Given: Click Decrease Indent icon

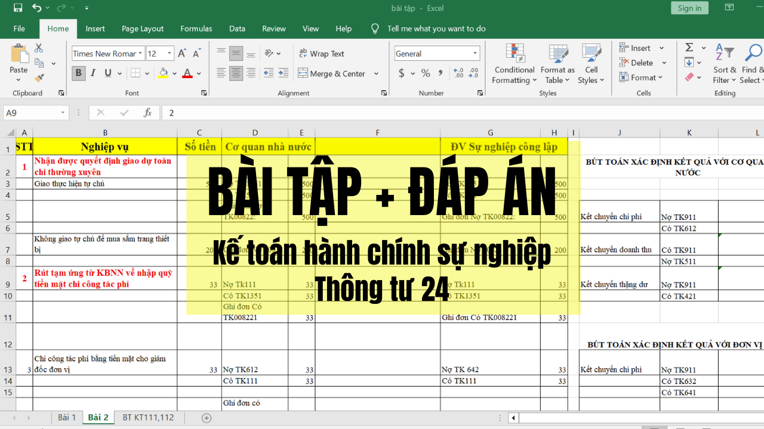Looking at the screenshot, I should coord(268,73).
